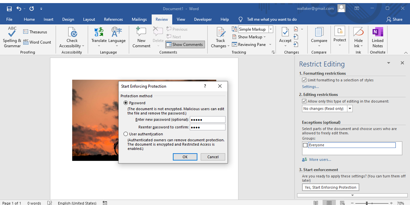
Task: Open the No changes (Read only) dropdown
Action: click(x=350, y=109)
